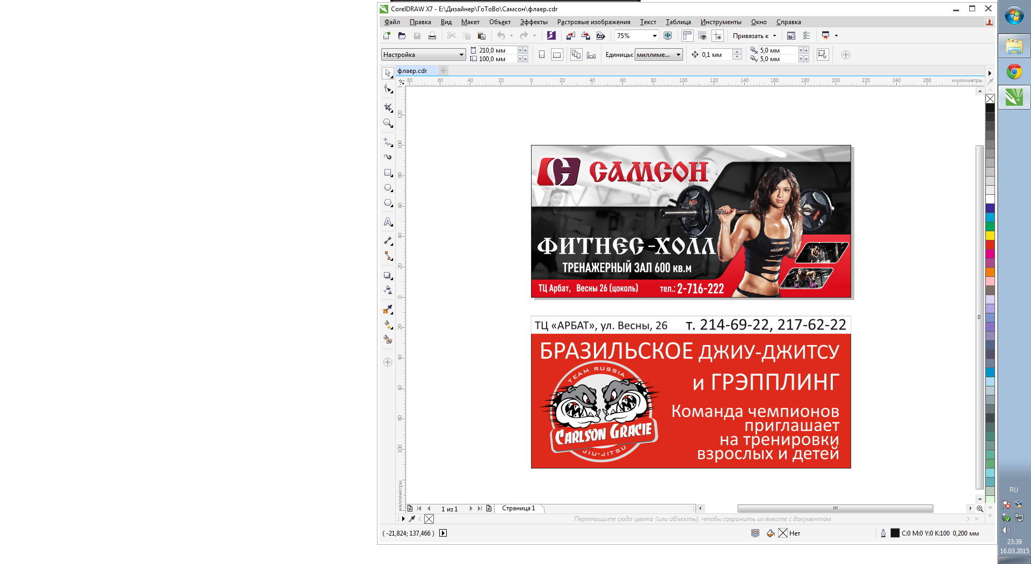
Task: Select the Polygon tool
Action: [x=388, y=203]
